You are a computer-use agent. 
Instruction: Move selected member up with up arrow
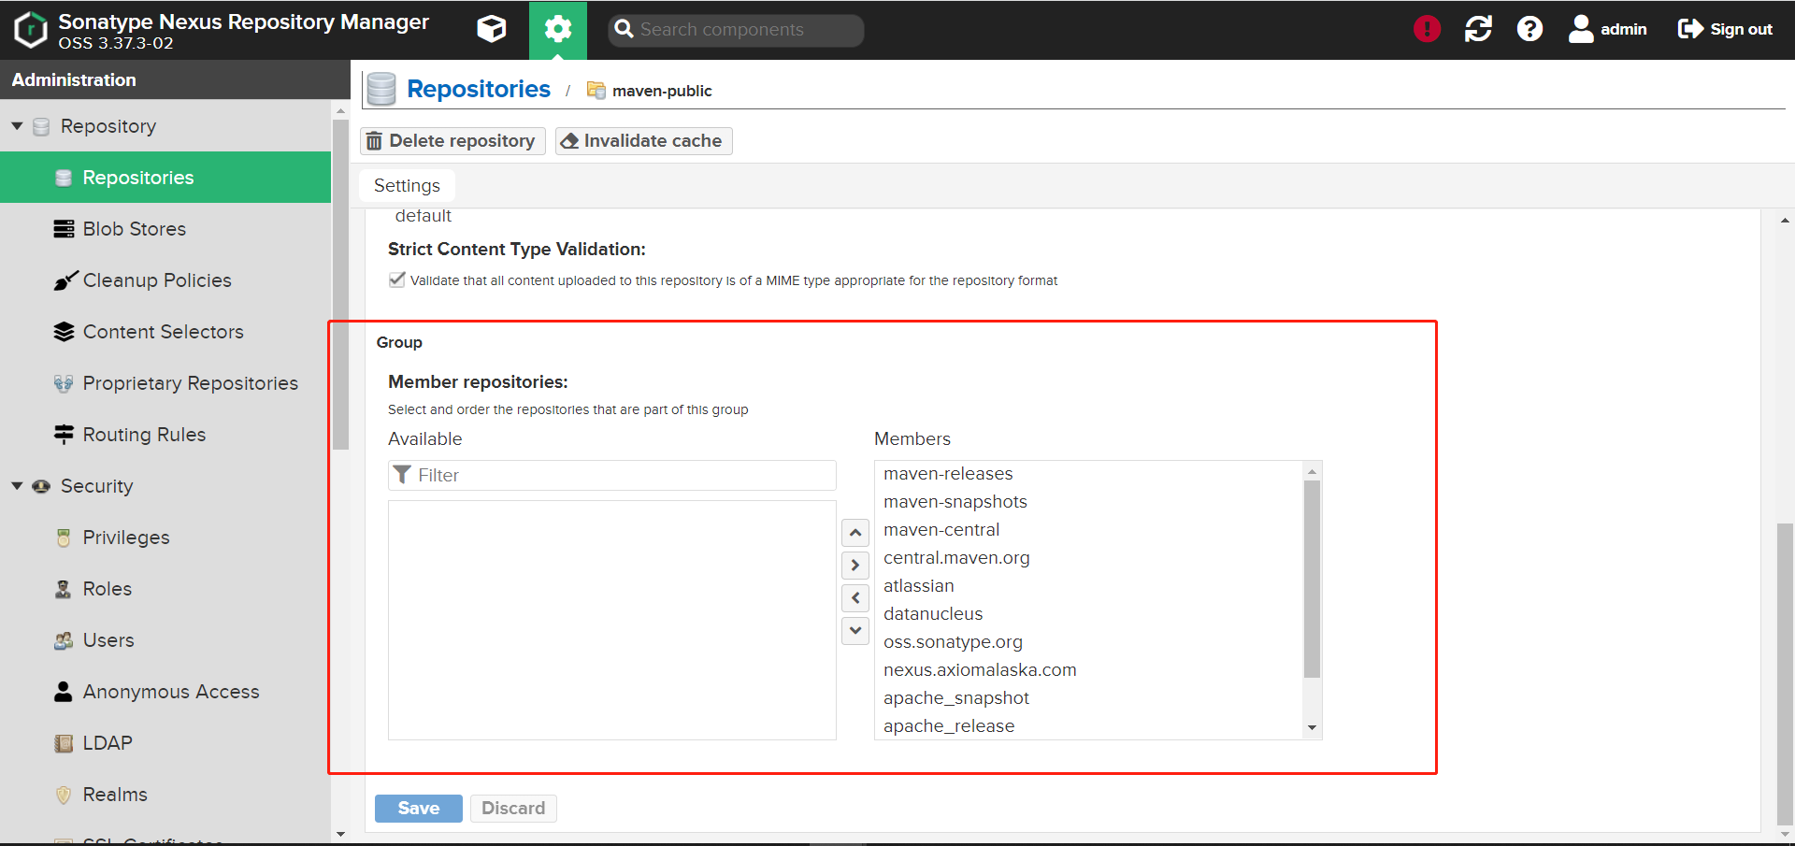[855, 533]
